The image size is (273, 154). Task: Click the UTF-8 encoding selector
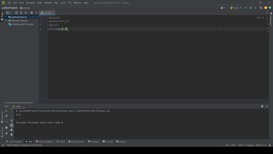point(241,145)
